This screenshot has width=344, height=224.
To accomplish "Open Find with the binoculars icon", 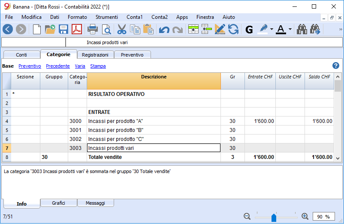I will coord(302,29).
